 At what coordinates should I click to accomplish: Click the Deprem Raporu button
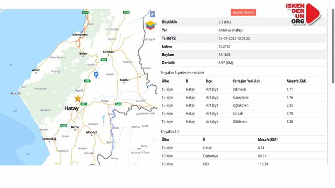[243, 12]
